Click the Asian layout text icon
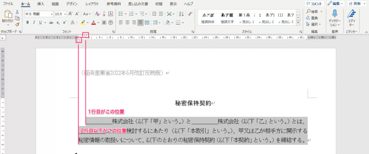 point(169,14)
